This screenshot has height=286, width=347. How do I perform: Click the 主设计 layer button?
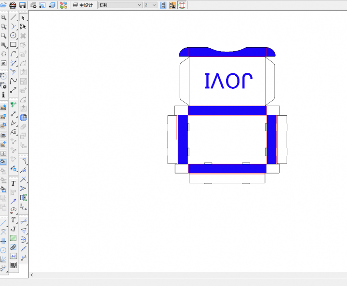click(83, 5)
